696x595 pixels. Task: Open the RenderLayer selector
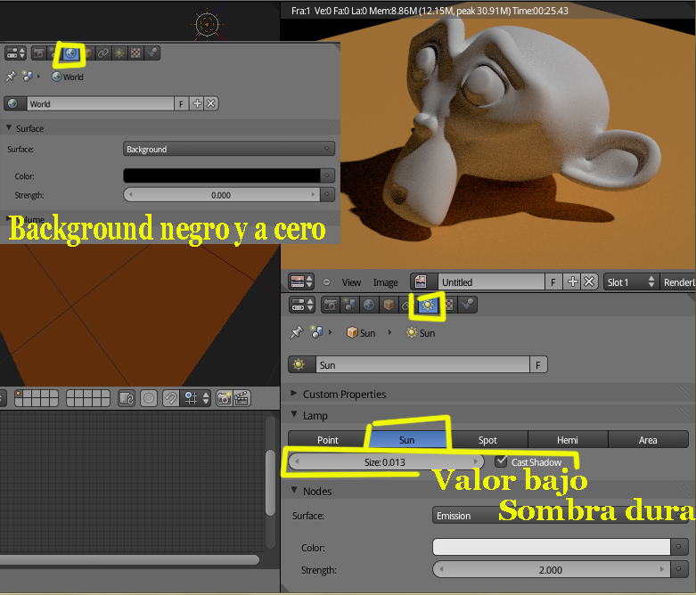click(x=678, y=281)
